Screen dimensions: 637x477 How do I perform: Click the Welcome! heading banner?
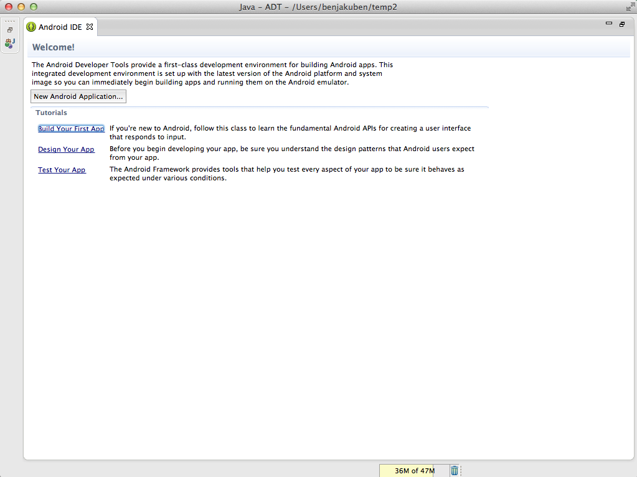(x=54, y=47)
